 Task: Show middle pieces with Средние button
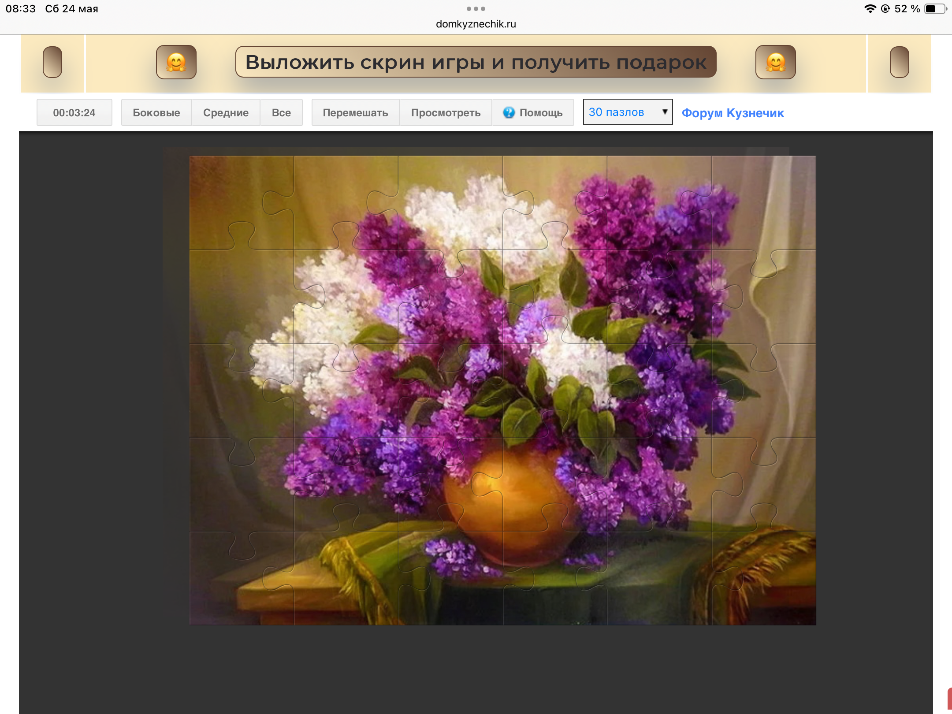(226, 112)
